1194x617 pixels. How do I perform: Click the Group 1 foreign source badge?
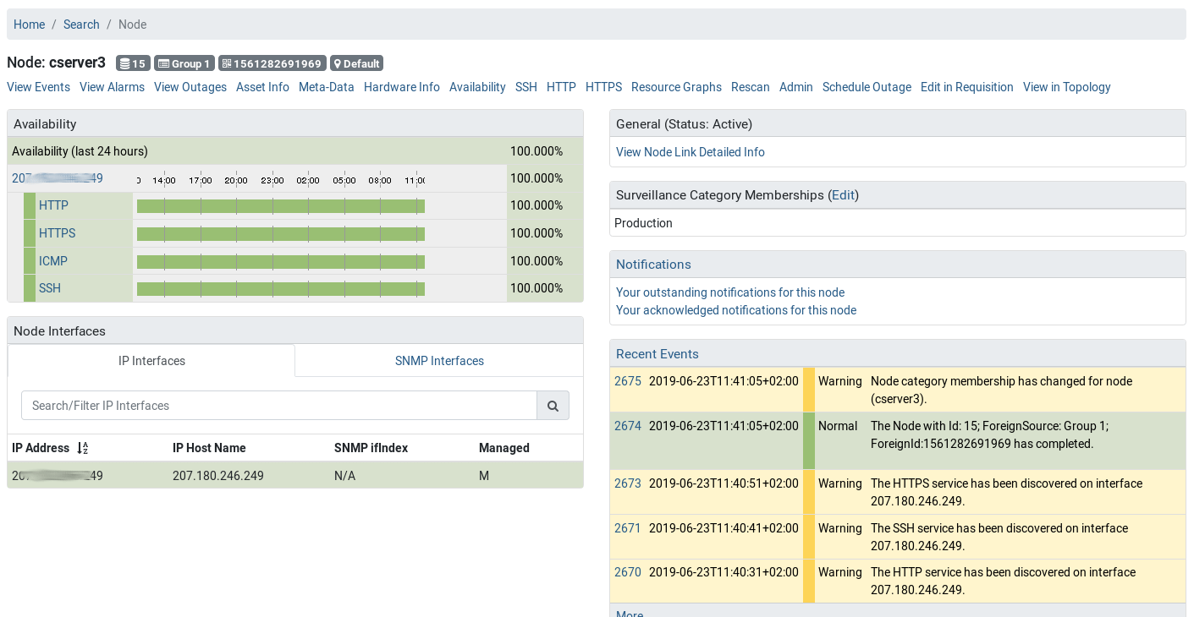(184, 63)
